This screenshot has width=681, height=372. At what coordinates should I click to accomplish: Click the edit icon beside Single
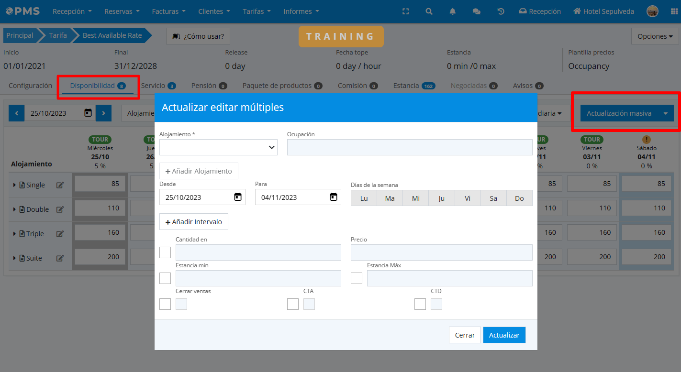coord(60,185)
